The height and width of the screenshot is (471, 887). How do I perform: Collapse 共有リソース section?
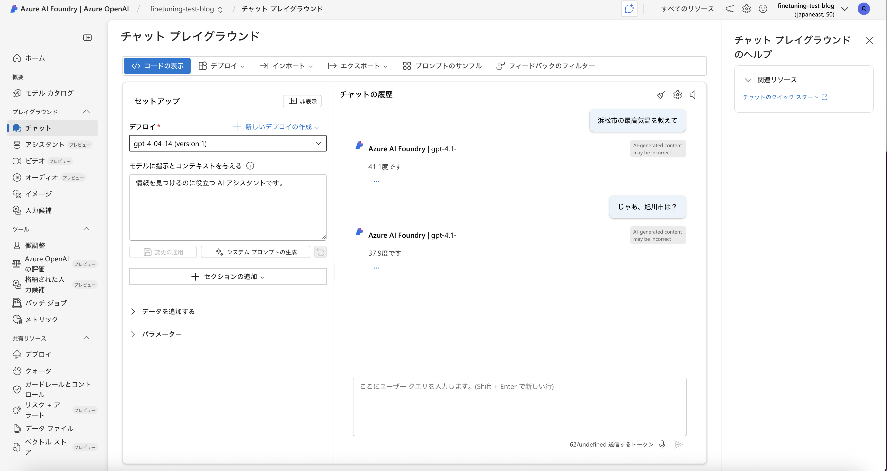pos(86,338)
